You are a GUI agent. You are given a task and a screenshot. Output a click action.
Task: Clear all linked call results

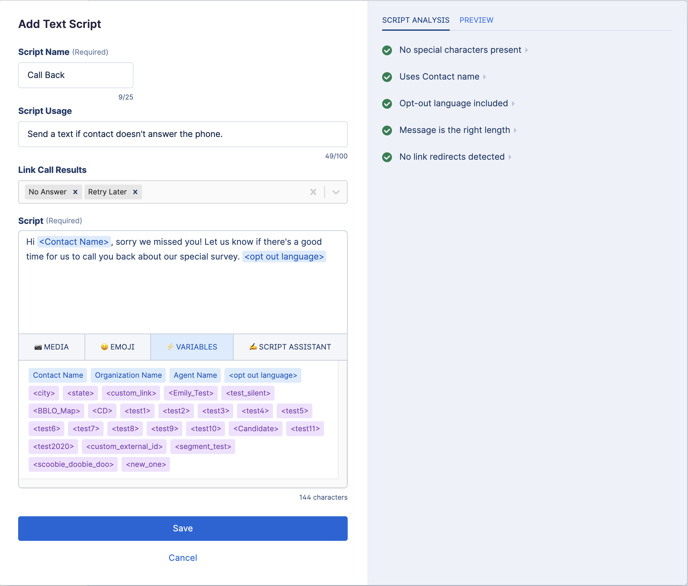[313, 192]
